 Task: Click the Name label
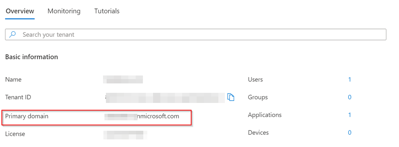tap(13, 79)
